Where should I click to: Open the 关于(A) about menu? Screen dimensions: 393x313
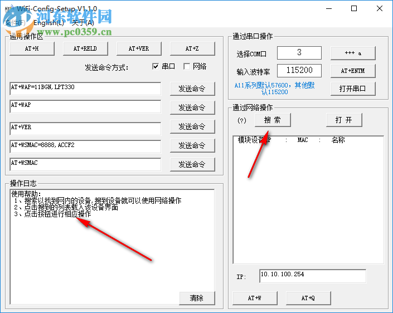tap(83, 23)
